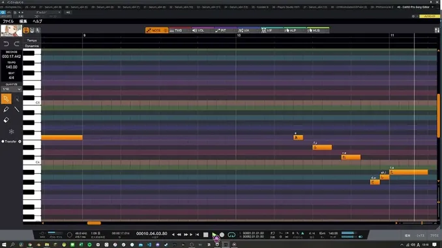Click the beat value 4/4 in info panel
Screen dimensions: 442x248
11,77
